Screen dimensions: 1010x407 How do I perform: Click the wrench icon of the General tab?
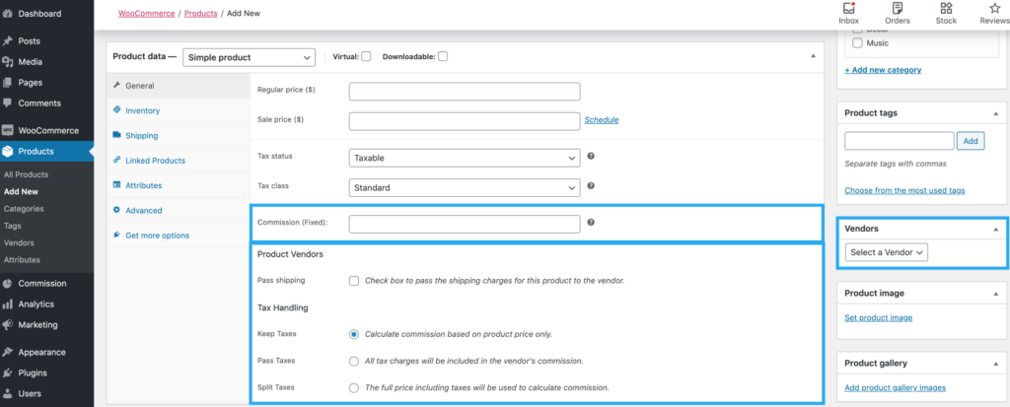(116, 85)
